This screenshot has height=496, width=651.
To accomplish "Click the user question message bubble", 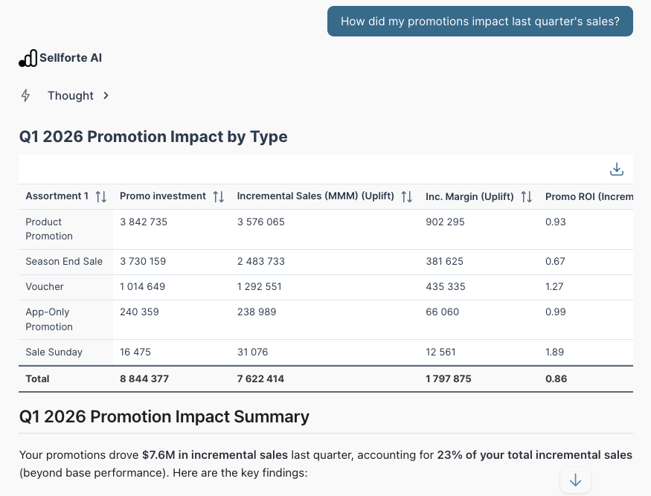I will [x=480, y=21].
